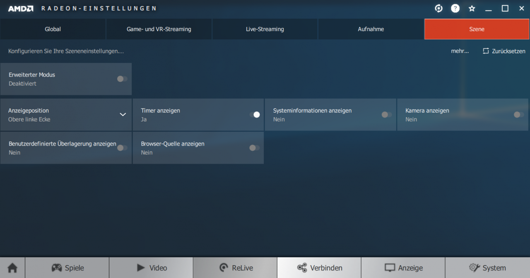Click the Deaktiviert status text
The image size is (530, 278).
(22, 84)
